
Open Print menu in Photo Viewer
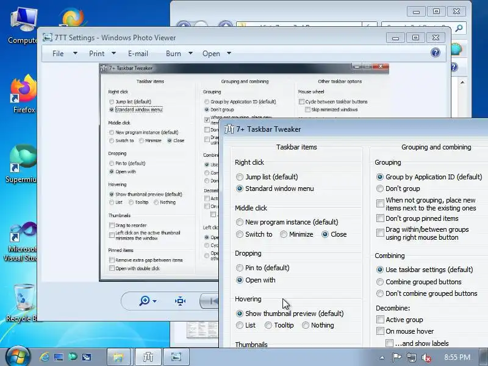click(x=96, y=54)
